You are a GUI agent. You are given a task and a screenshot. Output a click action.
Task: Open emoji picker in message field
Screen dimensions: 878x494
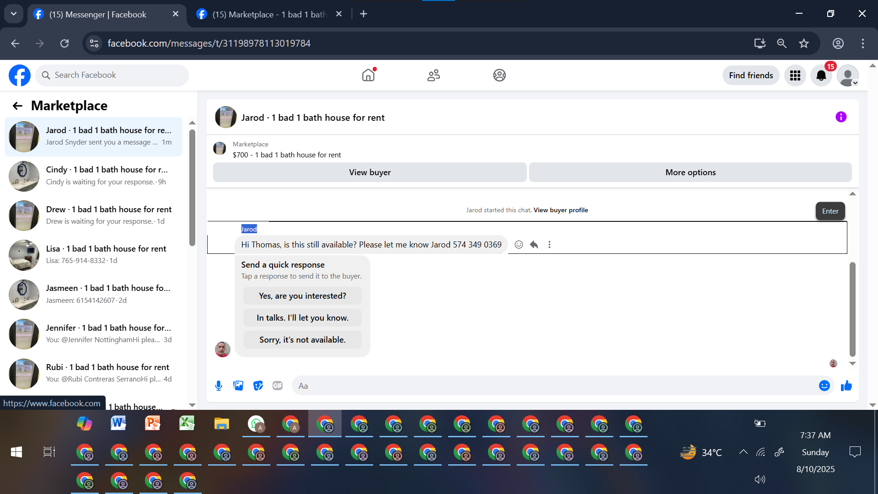824,386
